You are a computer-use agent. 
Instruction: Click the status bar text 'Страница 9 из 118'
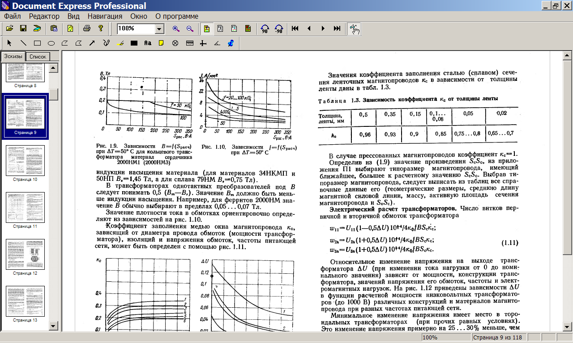point(498,338)
